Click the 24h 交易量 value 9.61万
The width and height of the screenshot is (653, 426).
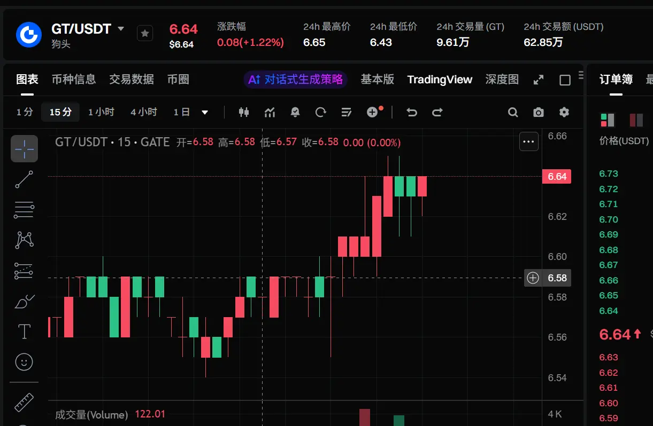[452, 42]
